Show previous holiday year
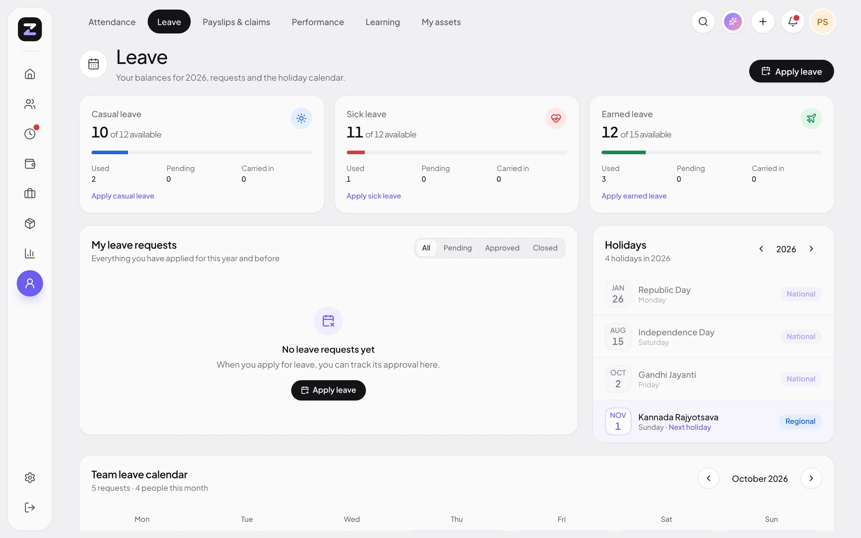The height and width of the screenshot is (538, 861). pyautogui.click(x=761, y=249)
